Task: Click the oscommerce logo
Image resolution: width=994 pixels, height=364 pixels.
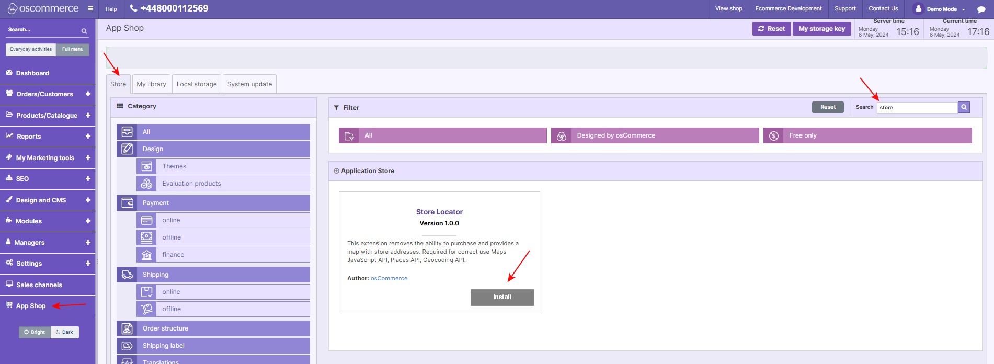Action: click(x=43, y=8)
